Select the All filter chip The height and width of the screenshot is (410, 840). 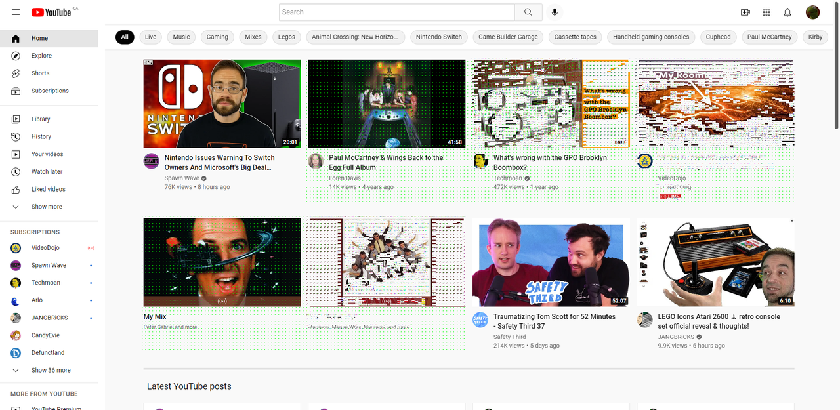point(125,37)
